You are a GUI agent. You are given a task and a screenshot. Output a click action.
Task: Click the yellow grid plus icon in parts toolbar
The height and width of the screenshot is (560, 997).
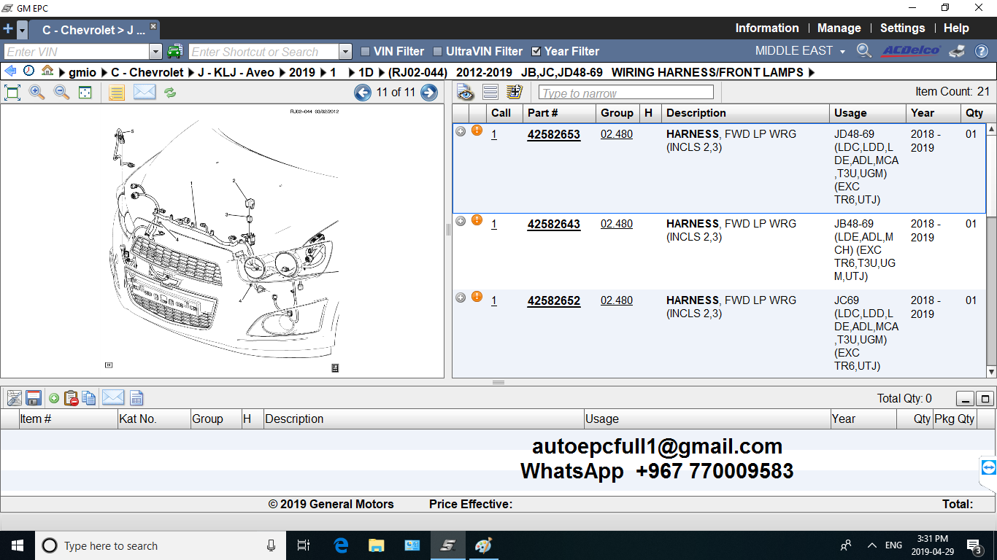pyautogui.click(x=515, y=93)
